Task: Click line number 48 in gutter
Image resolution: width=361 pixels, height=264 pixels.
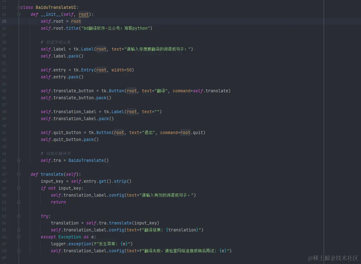Action: [x=4, y=181]
